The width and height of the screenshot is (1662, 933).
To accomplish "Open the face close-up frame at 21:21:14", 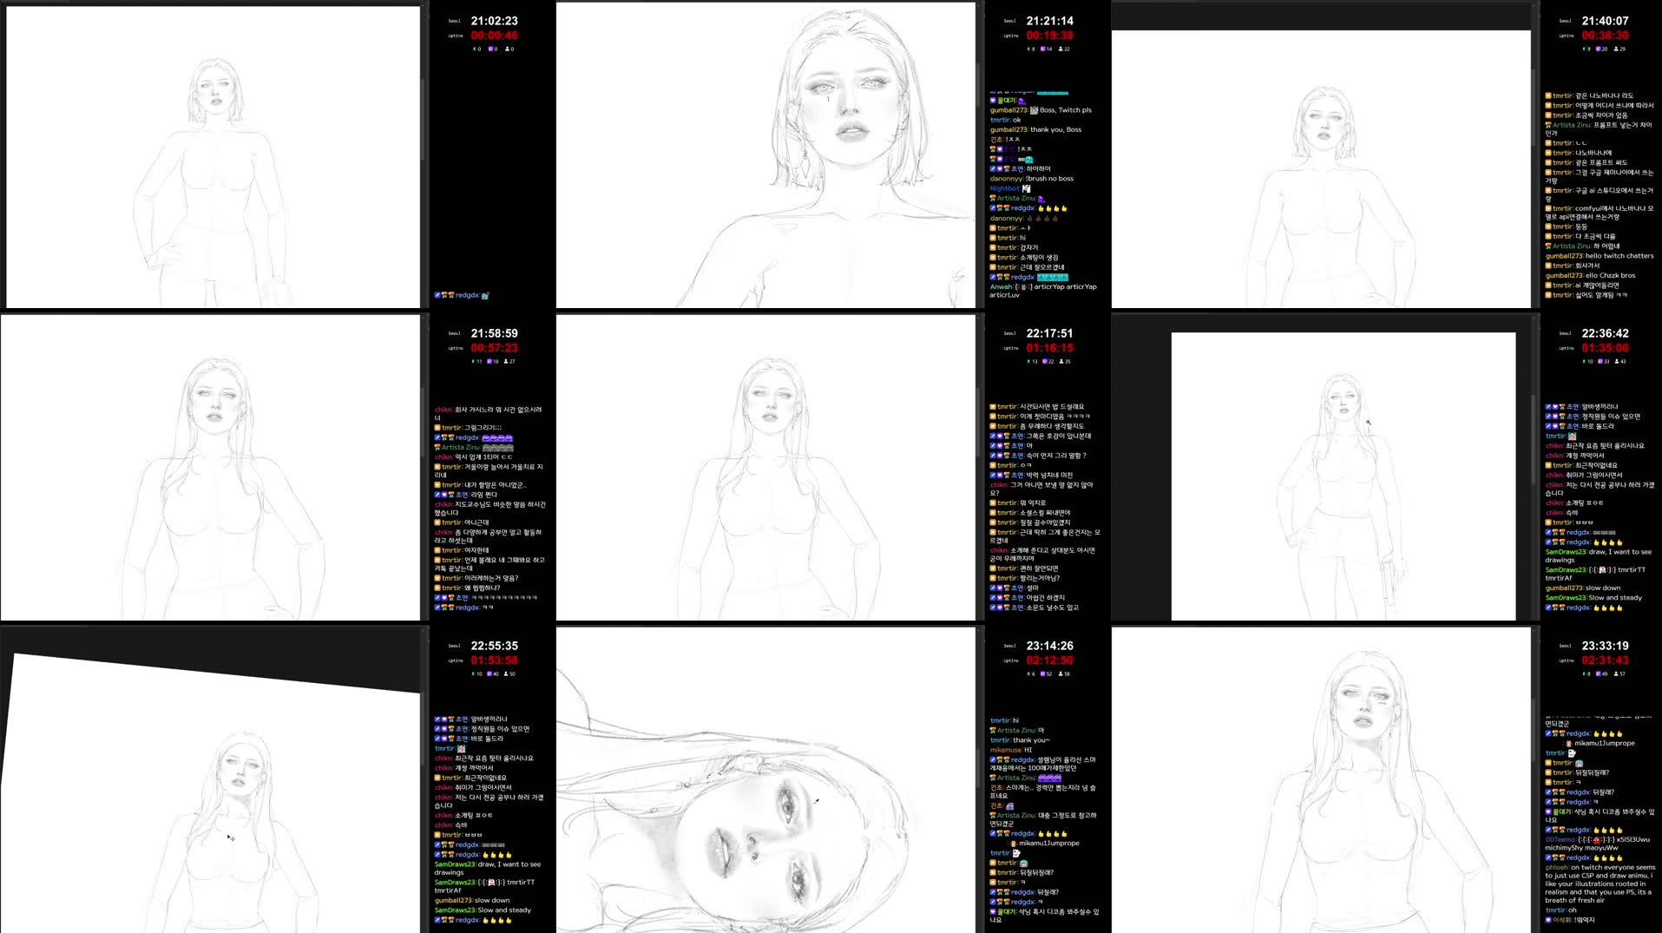I will point(765,154).
